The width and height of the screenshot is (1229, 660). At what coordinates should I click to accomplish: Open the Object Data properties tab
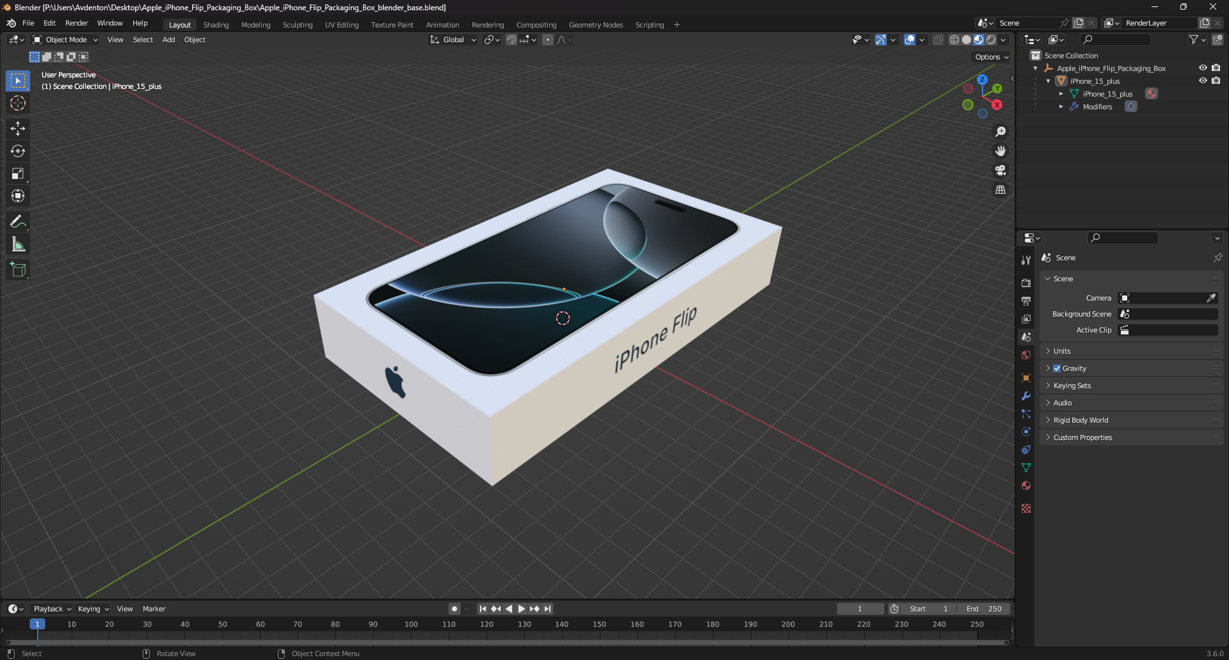coord(1026,467)
